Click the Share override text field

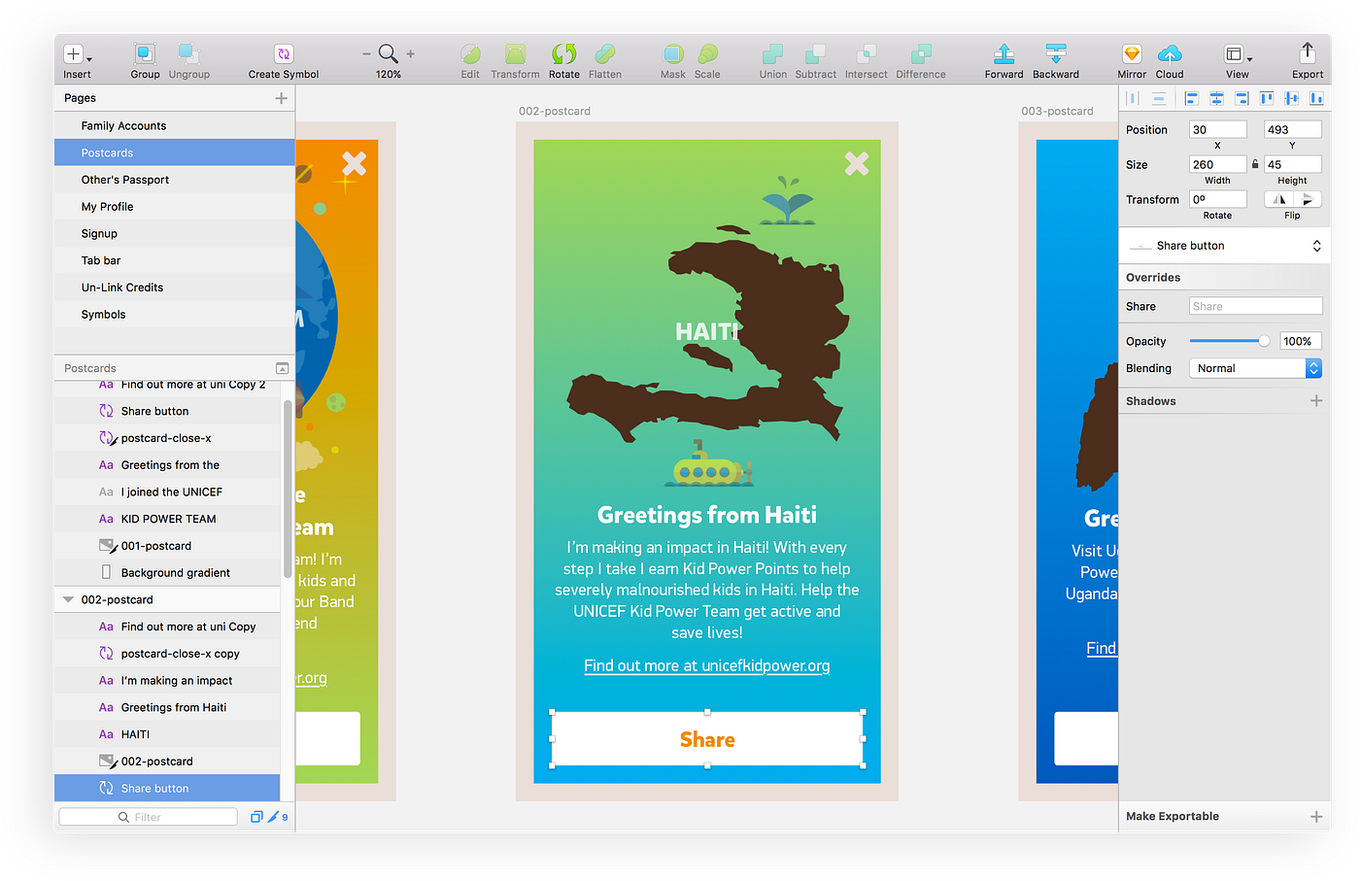[1255, 306]
